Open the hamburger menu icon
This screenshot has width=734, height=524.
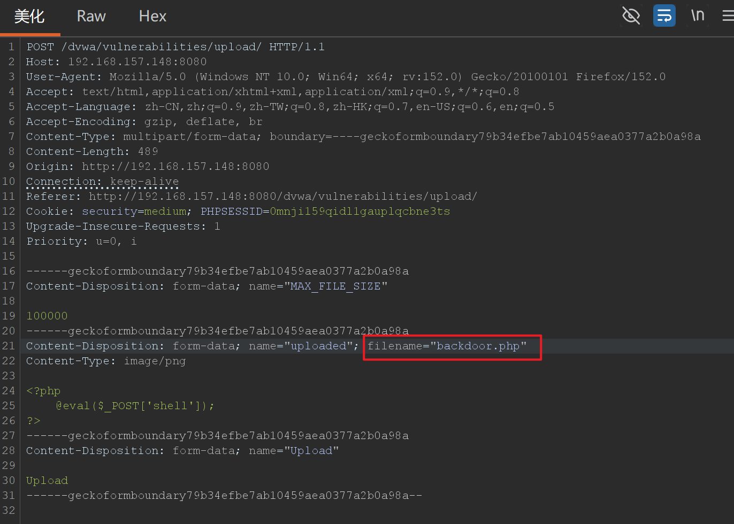click(728, 15)
